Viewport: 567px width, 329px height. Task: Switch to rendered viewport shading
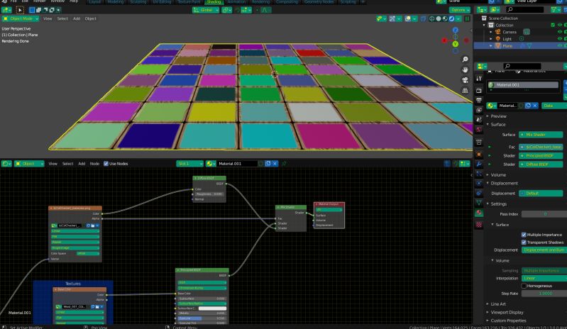click(451, 18)
